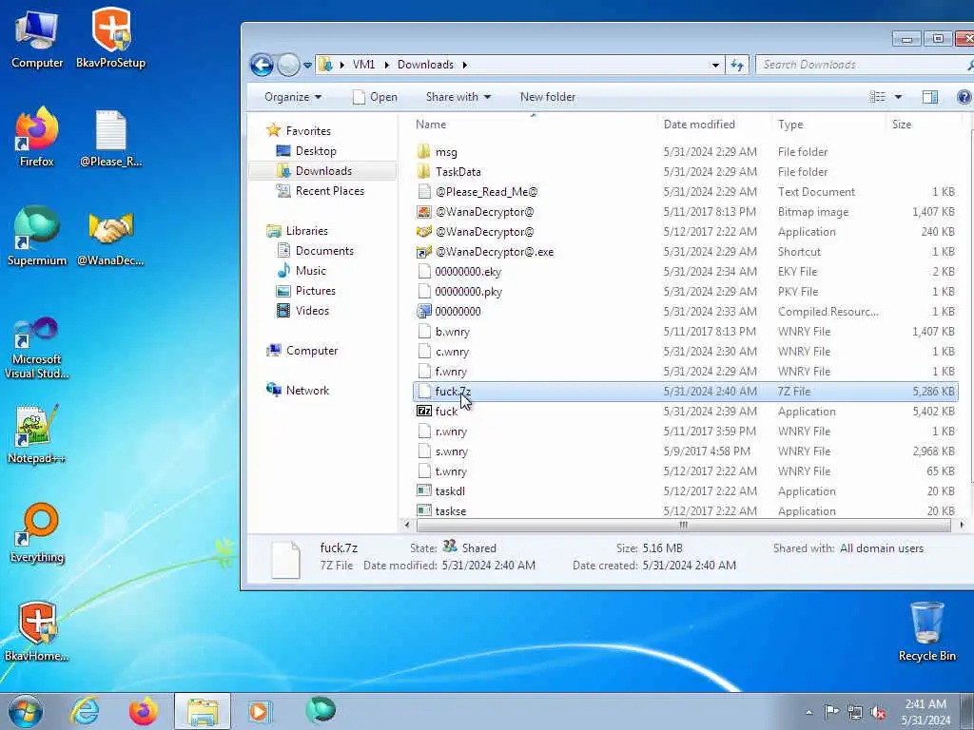Click the Windows Explorer taskbar button
This screenshot has height=730, width=974.
[x=202, y=711]
